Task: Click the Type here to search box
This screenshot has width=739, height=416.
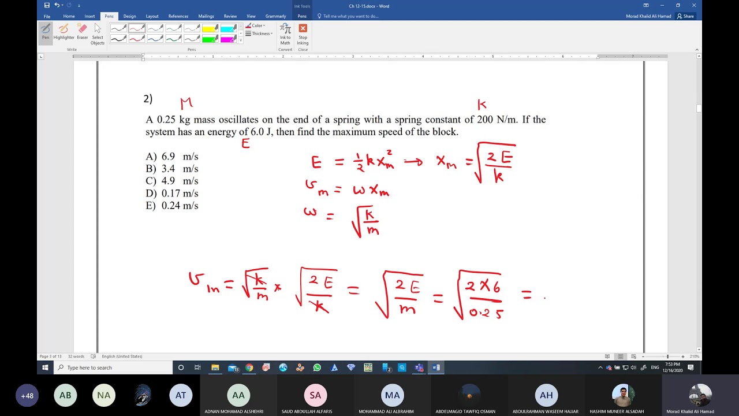Action: click(x=113, y=367)
